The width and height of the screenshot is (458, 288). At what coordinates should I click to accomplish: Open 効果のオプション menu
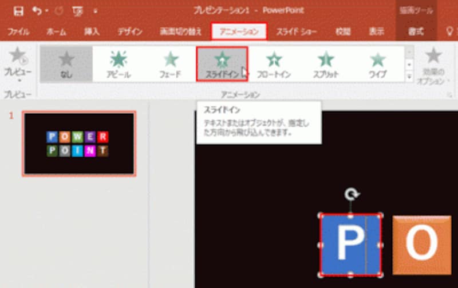pos(433,66)
